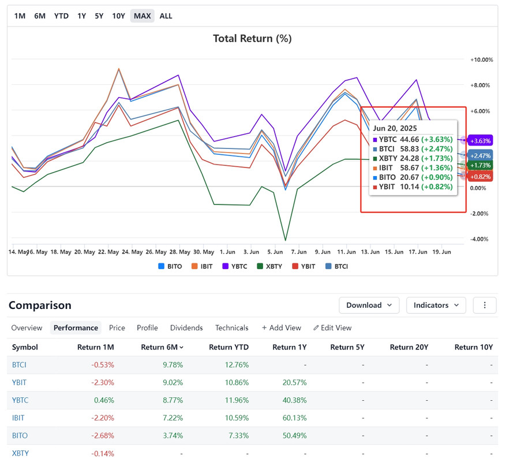Open the IBIT symbol link
Screen dimensions: 517x462
point(18,418)
